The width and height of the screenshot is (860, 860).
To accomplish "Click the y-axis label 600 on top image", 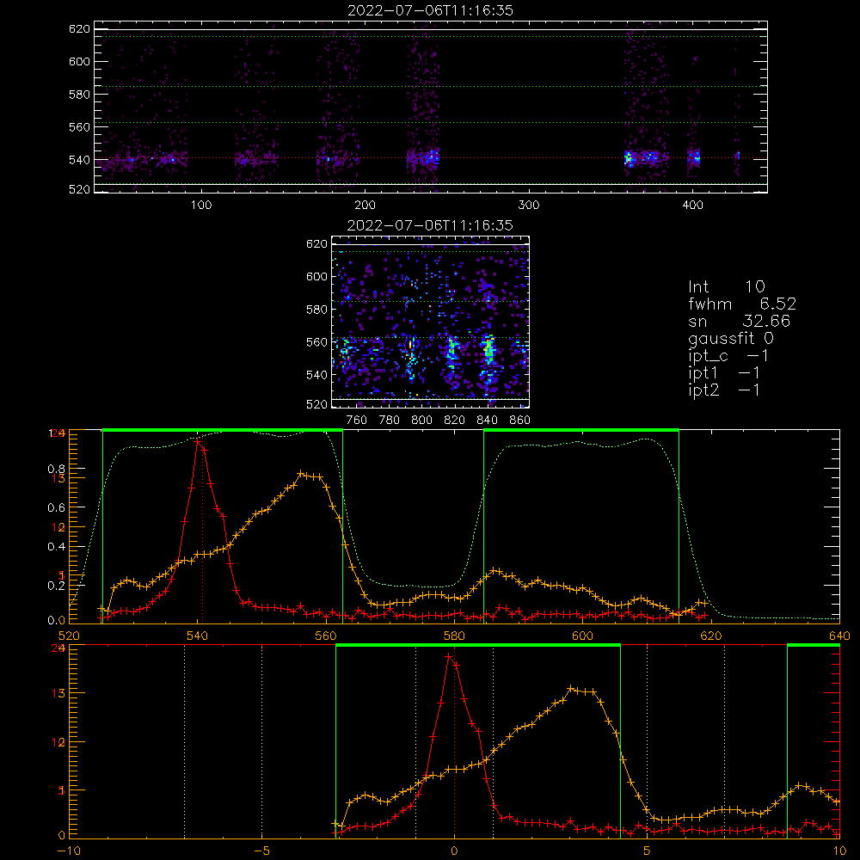I will point(79,61).
